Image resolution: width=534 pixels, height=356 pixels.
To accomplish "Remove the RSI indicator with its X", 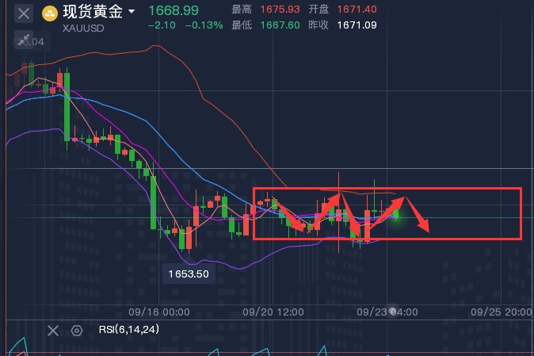I will coord(53,331).
